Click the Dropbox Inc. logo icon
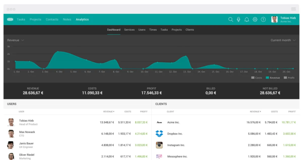302x160 pixels. 159,134
